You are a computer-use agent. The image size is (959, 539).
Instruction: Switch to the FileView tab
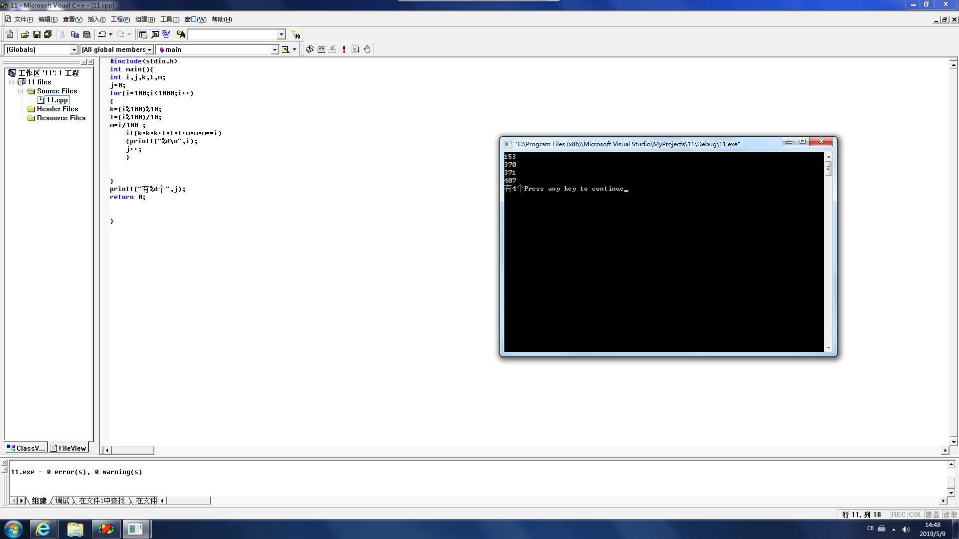click(68, 448)
